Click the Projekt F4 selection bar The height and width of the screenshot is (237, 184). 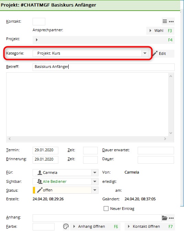104,40
